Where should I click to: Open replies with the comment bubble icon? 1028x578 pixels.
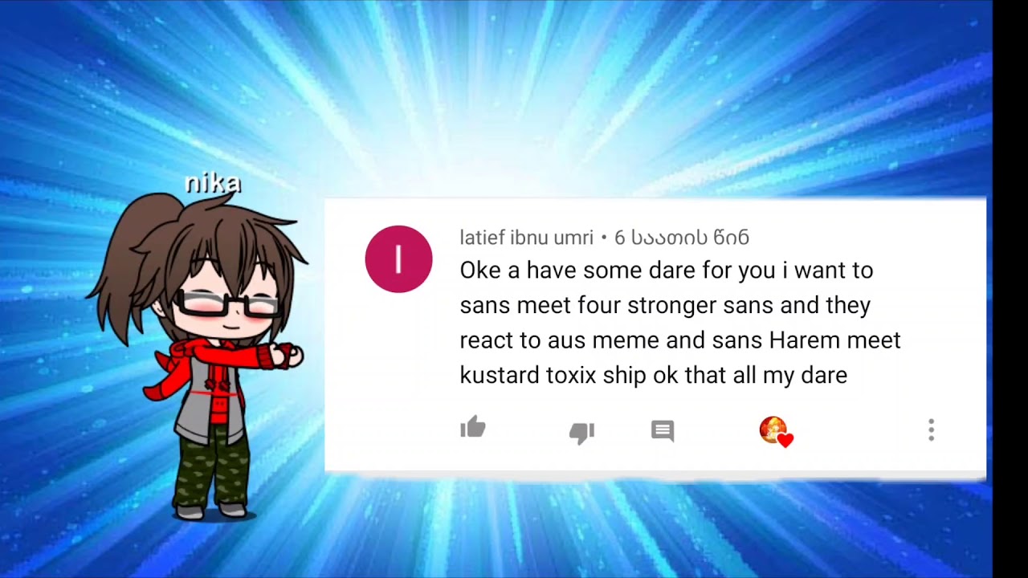pos(663,431)
